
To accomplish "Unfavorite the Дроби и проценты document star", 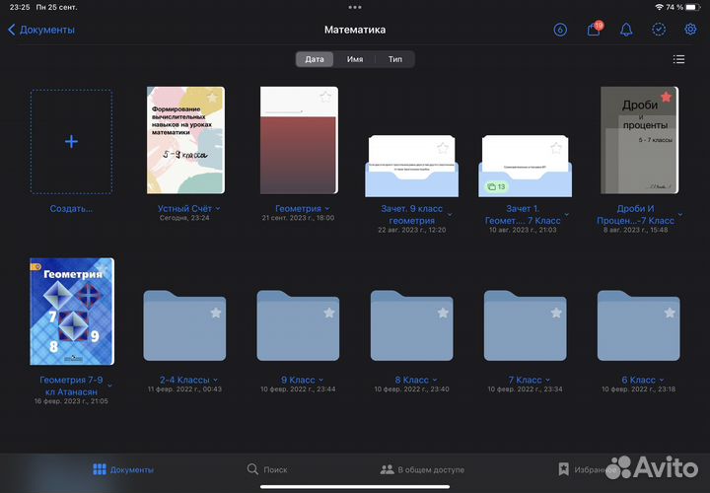I will [x=667, y=97].
